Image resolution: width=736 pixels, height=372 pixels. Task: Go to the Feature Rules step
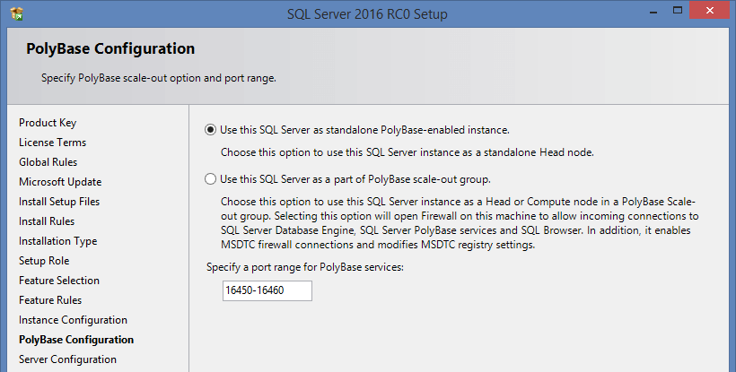[50, 300]
